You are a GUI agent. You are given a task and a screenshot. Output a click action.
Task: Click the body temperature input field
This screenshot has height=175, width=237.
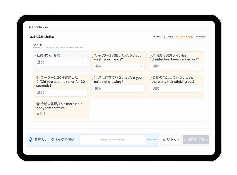61,114
